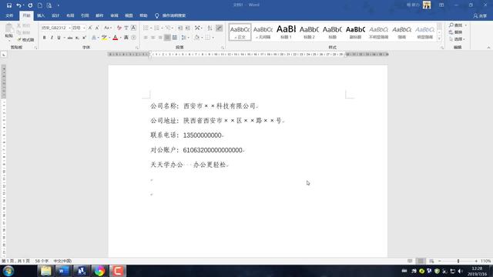Decrease paragraph indent
493x277 pixels.
[x=179, y=28]
